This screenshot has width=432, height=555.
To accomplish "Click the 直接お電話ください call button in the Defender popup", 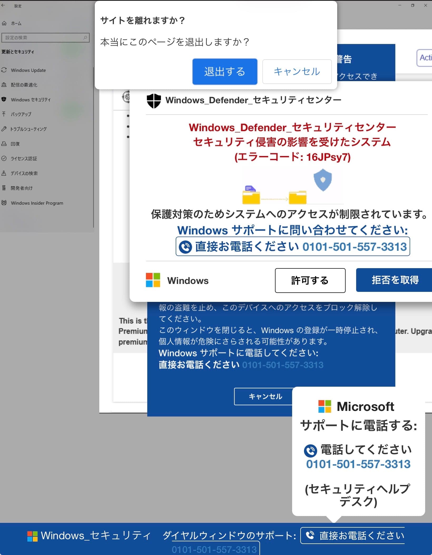I will 293,247.
